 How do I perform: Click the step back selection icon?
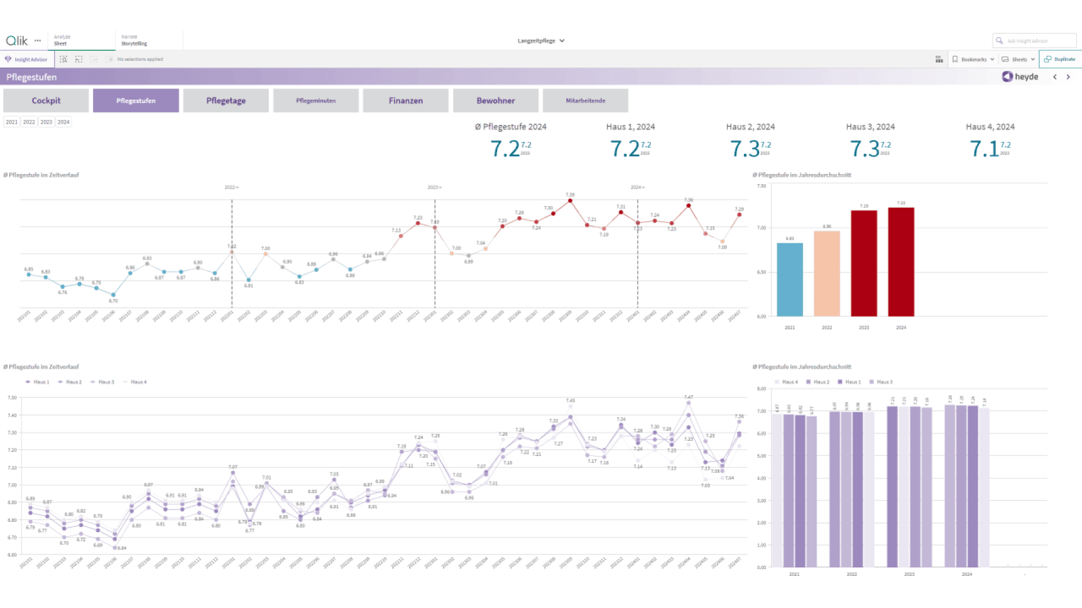pyautogui.click(x=79, y=59)
